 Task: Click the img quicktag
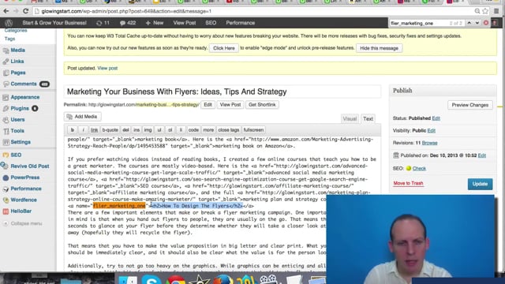click(x=148, y=130)
